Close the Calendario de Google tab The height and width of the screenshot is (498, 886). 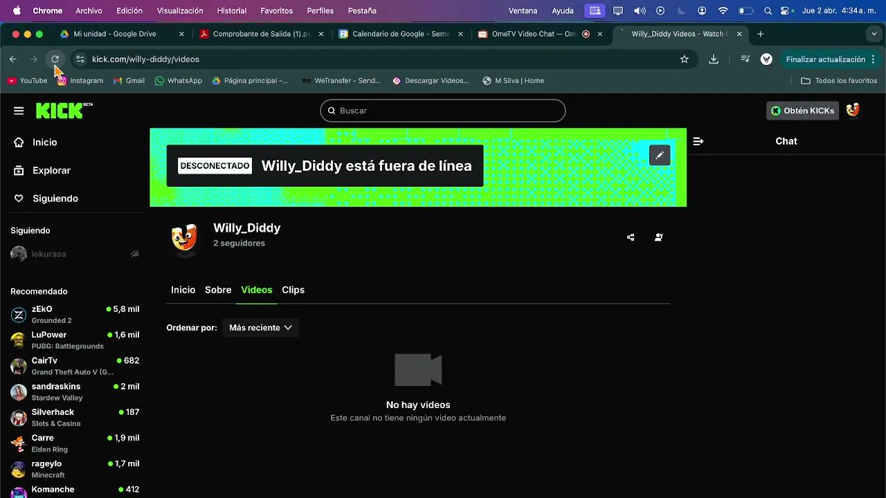[x=460, y=34]
